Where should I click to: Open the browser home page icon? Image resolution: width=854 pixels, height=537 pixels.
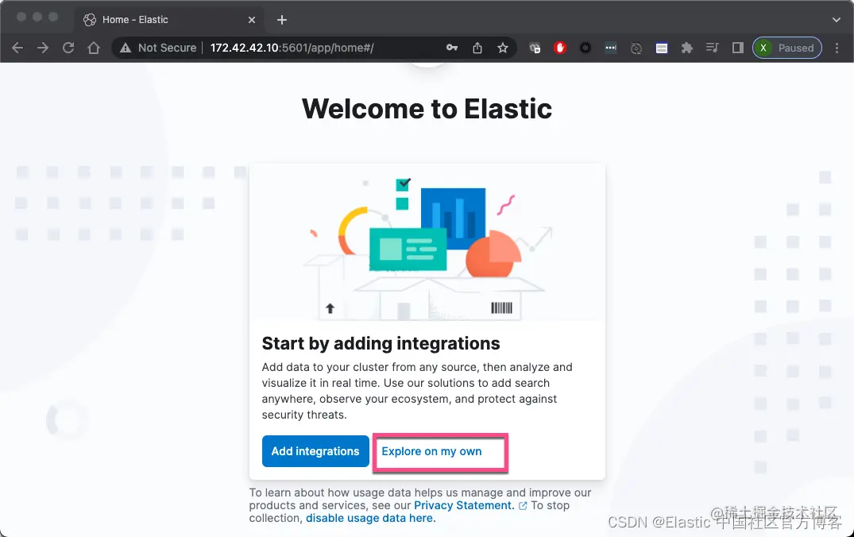click(94, 48)
